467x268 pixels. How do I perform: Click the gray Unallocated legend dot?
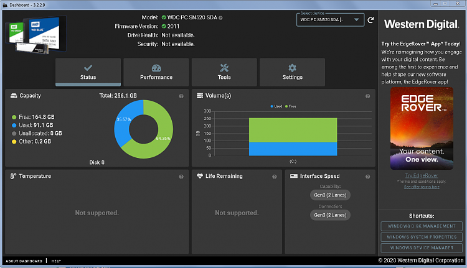point(14,134)
